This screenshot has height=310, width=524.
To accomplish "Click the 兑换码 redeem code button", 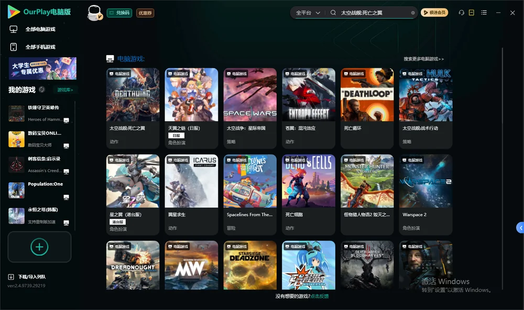I will pos(119,13).
